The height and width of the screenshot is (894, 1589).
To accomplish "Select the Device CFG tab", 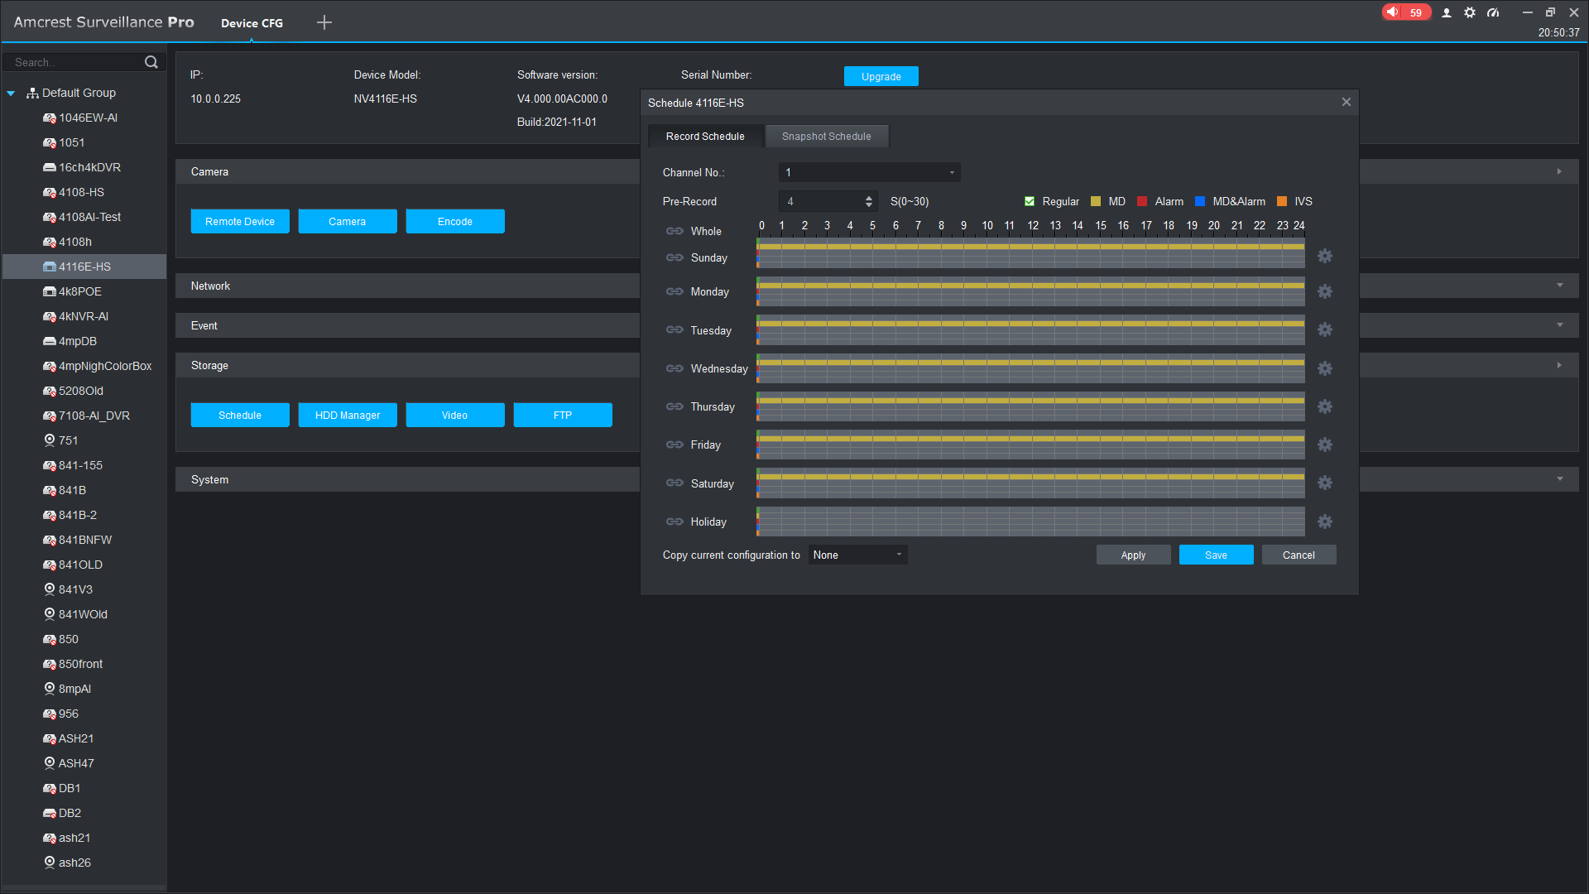I will 252,23.
